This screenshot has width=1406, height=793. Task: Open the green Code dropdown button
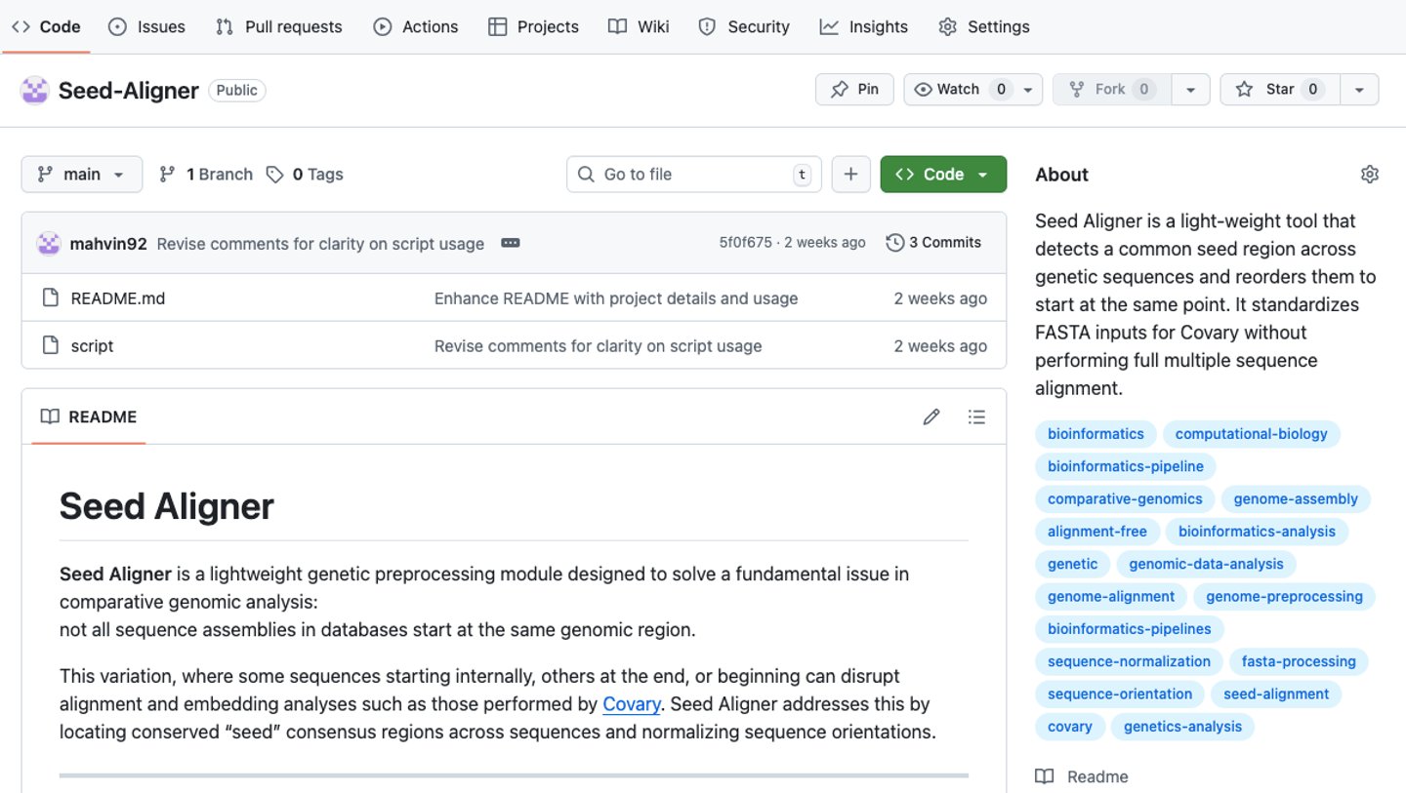coord(943,175)
